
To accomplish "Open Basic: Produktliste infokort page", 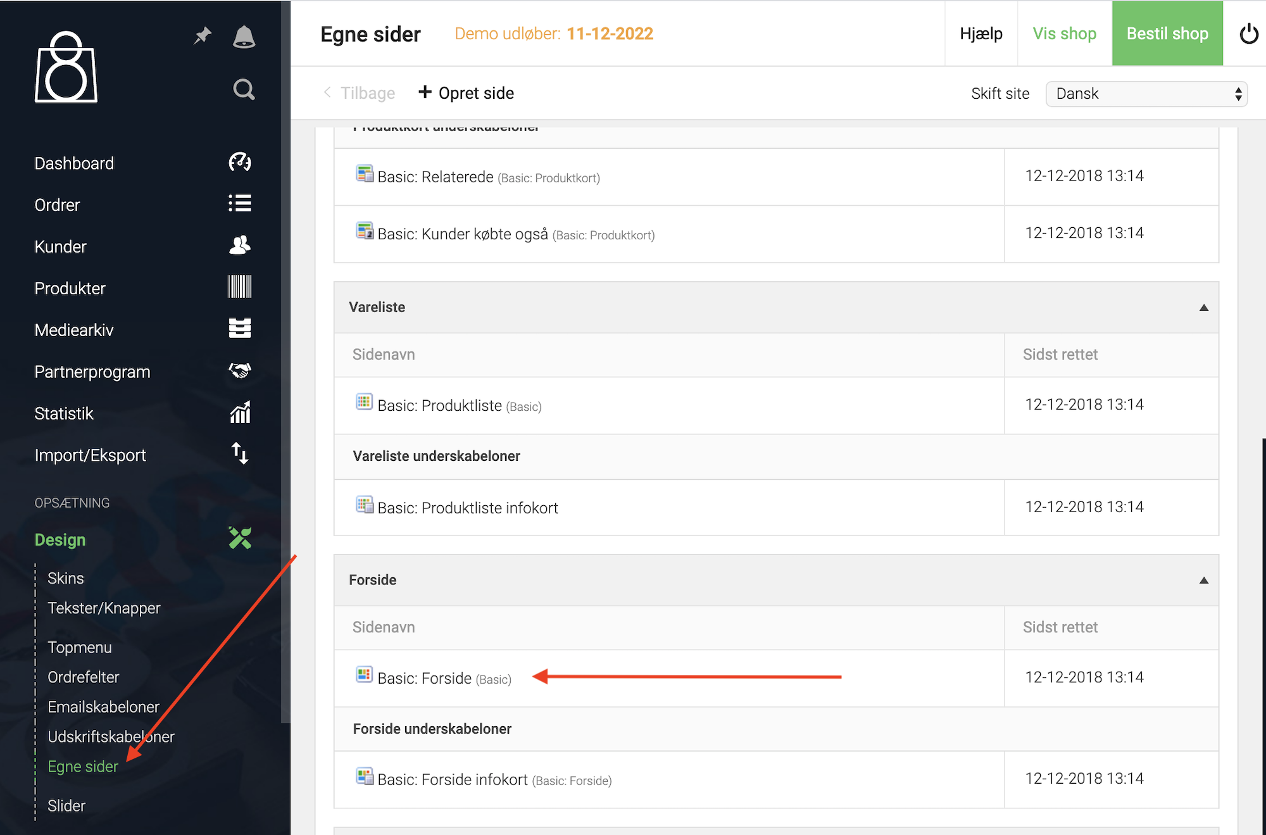I will [467, 508].
